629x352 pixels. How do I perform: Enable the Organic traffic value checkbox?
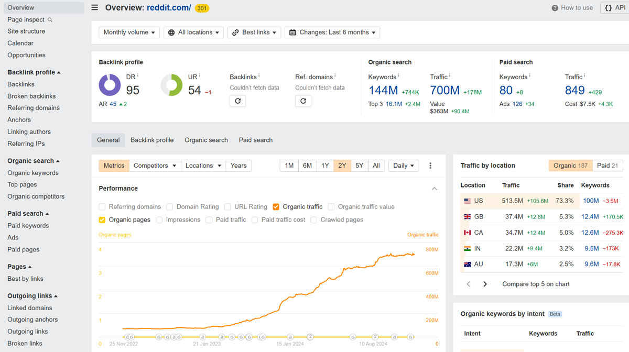[331, 207]
